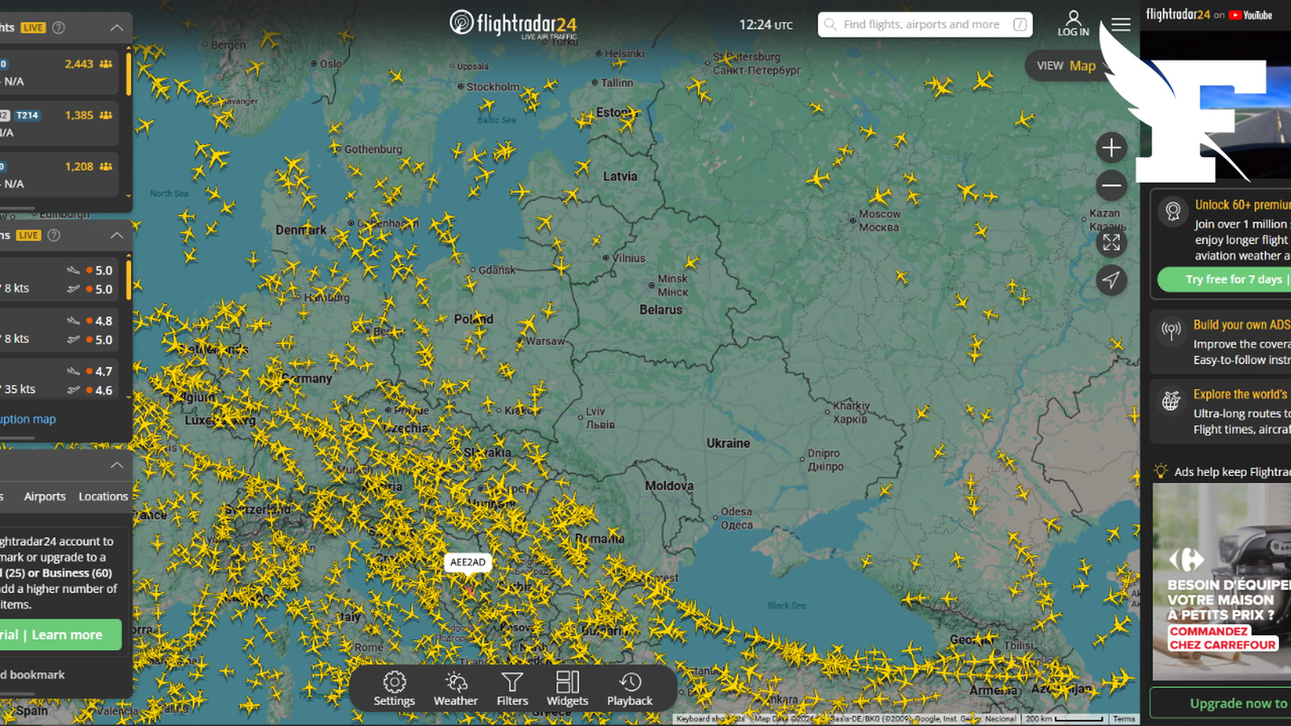Open flight entry with 1,208 trackers
Screen dimensions: 1291x726
tap(59, 174)
